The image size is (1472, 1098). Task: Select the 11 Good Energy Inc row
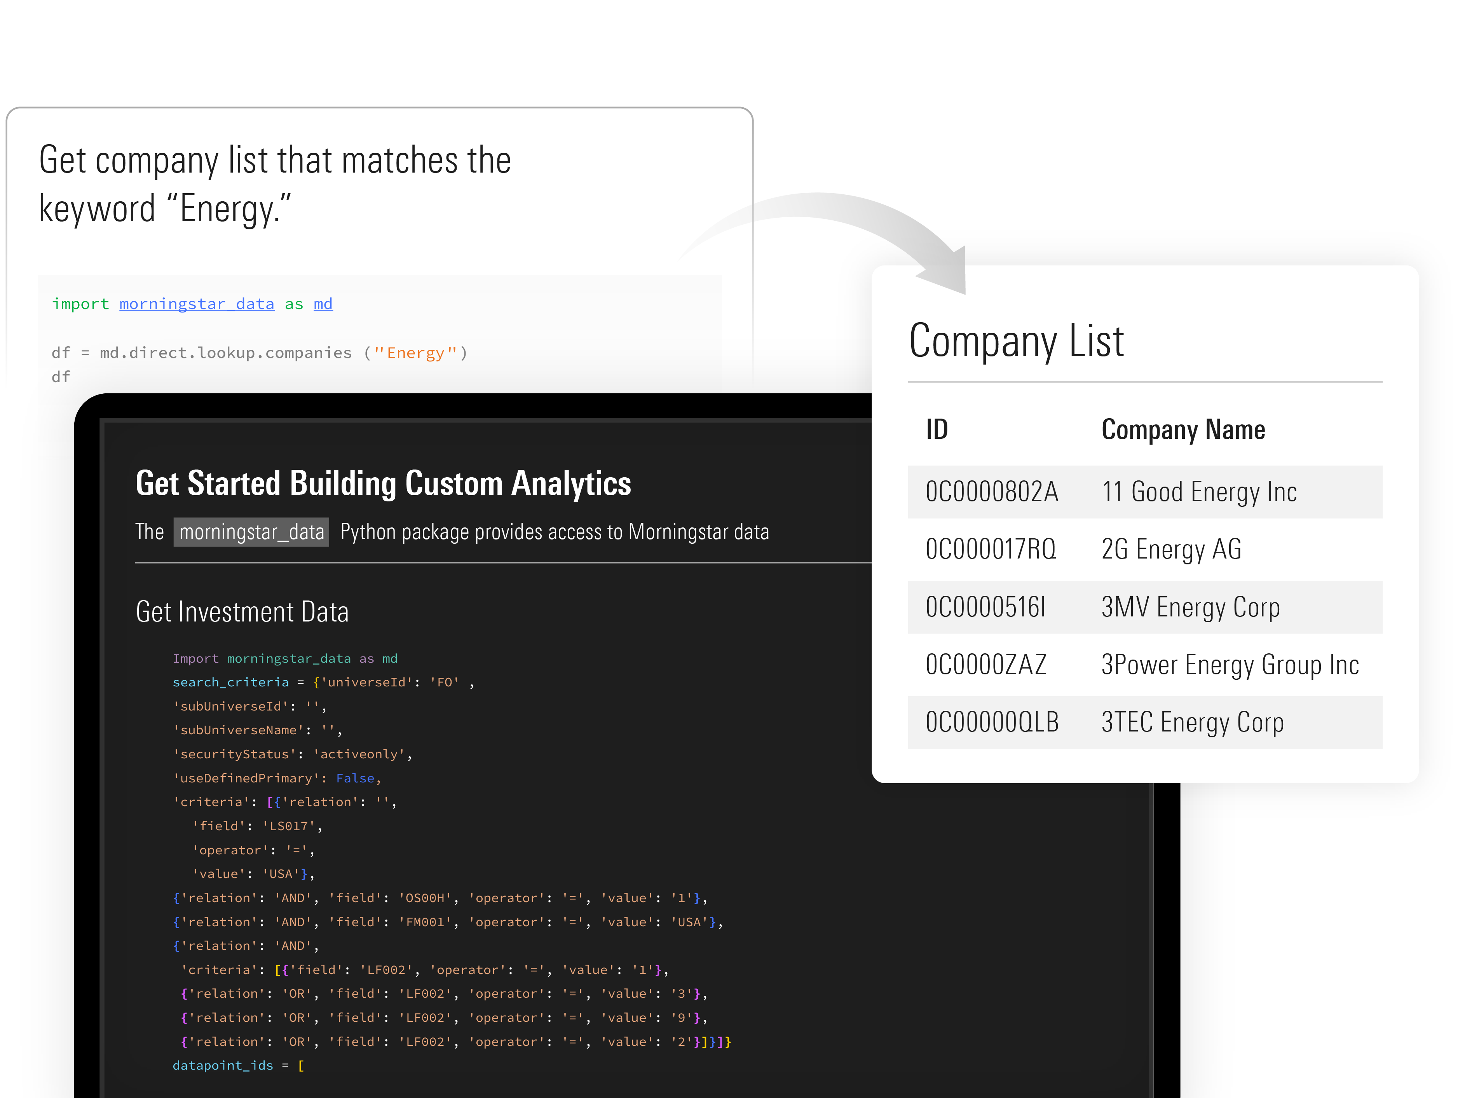pos(1144,492)
